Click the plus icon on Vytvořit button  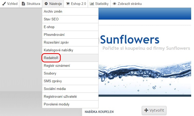[x=146, y=110]
